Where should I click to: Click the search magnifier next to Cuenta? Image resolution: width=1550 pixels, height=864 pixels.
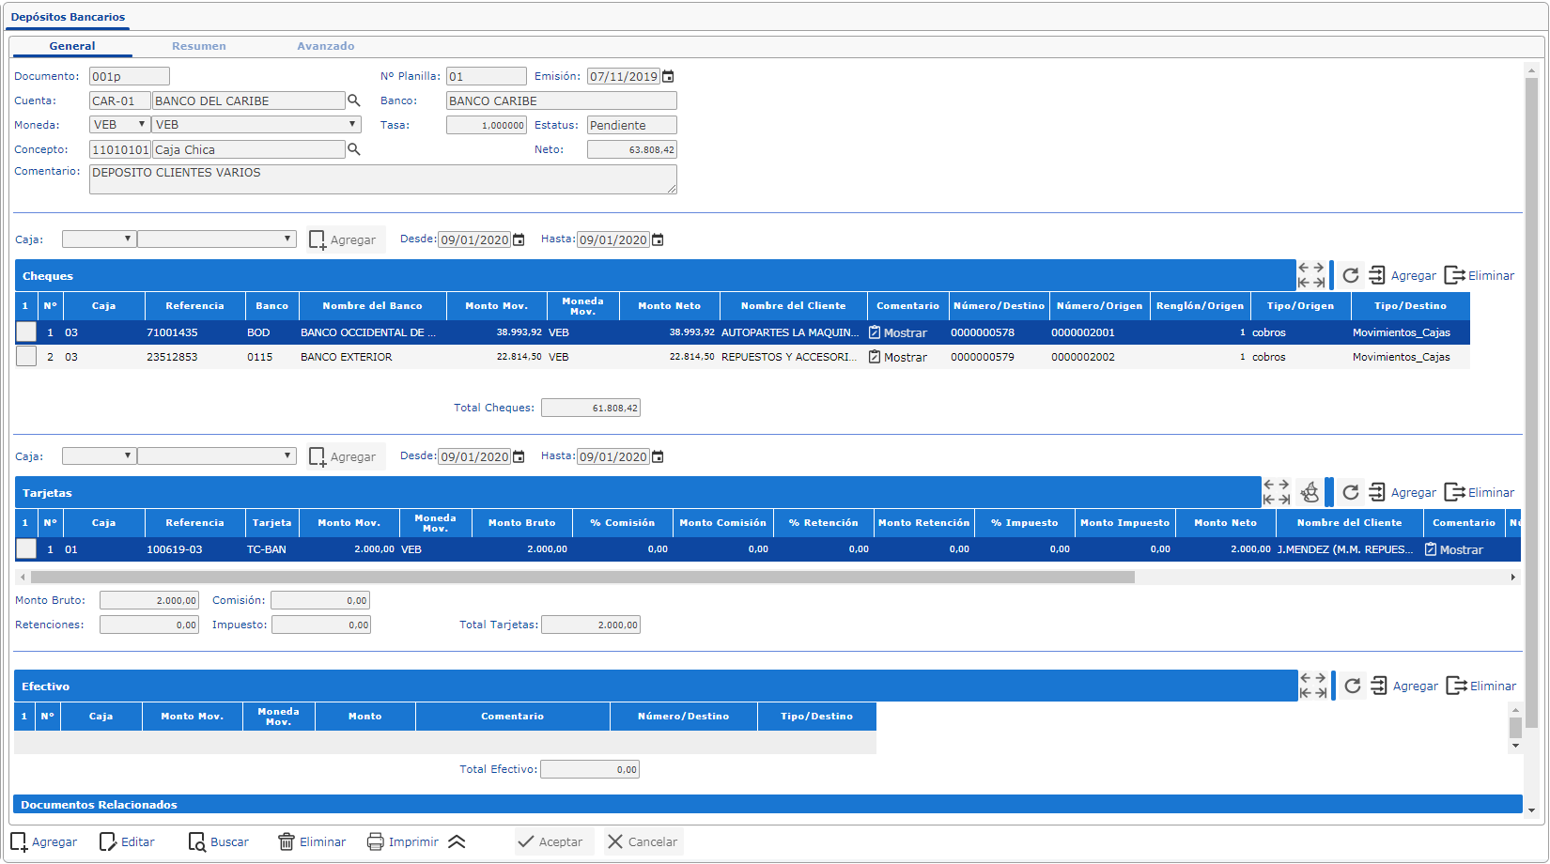[x=354, y=100]
